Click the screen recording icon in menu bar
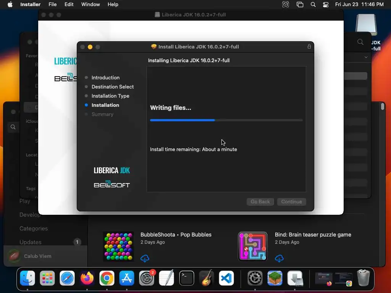The image size is (391, 293). 286,4
